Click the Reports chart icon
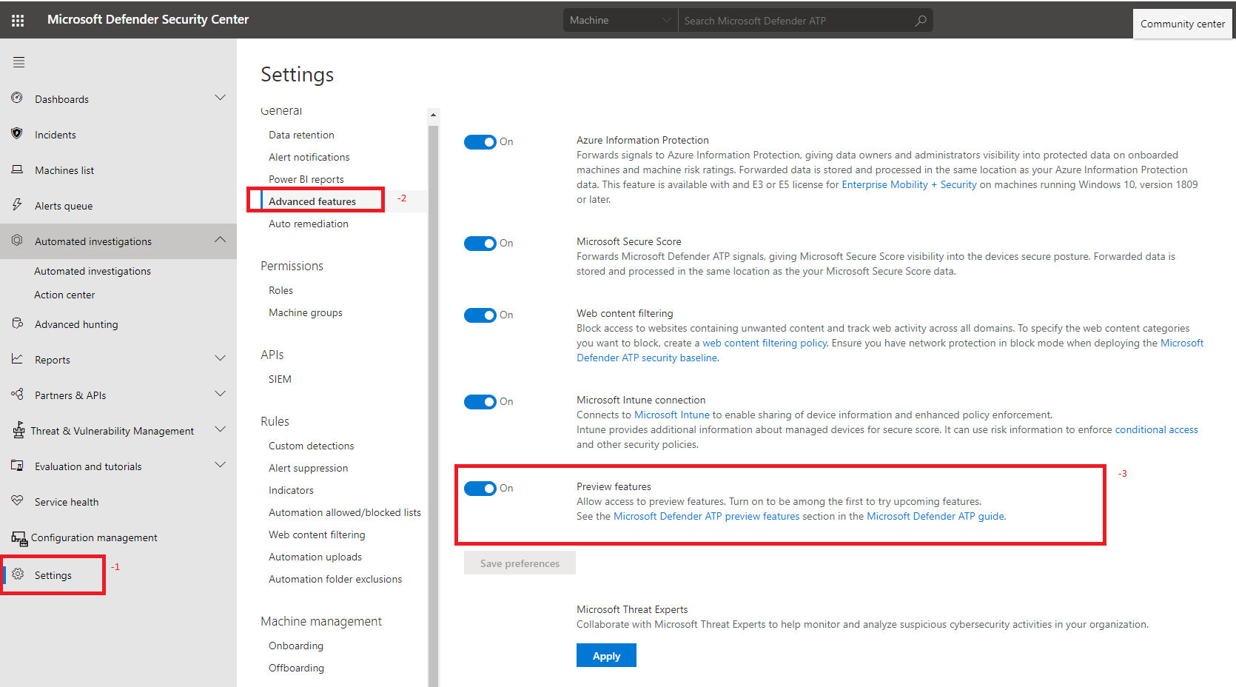This screenshot has width=1236, height=687. coord(17,359)
